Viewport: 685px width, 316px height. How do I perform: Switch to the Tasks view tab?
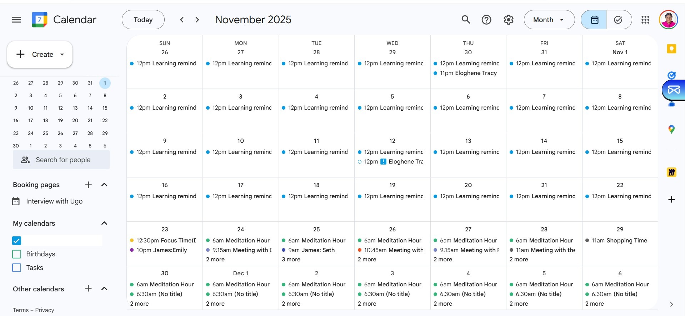click(x=619, y=20)
